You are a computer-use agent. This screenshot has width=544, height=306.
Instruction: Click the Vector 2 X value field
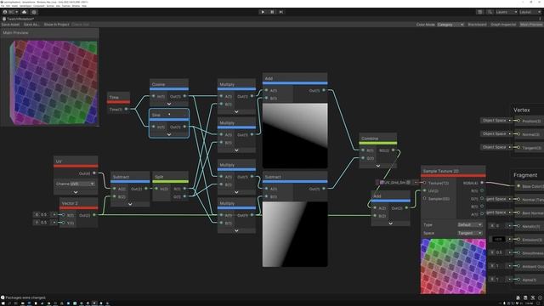pos(45,215)
